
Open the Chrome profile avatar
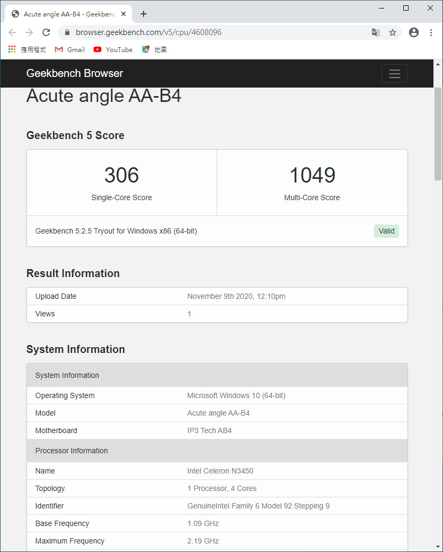(x=414, y=32)
